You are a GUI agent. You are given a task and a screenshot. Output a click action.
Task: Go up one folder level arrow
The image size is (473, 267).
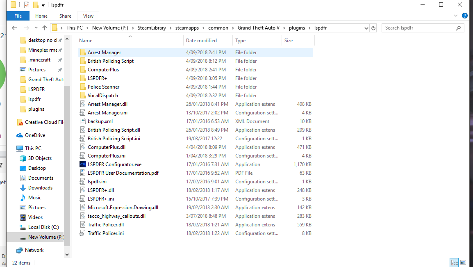click(x=45, y=28)
